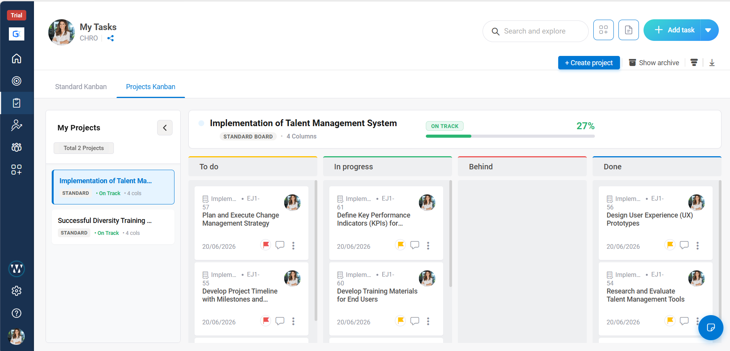The width and height of the screenshot is (730, 351).
Task: Click the Behind column header
Action: [x=522, y=167]
